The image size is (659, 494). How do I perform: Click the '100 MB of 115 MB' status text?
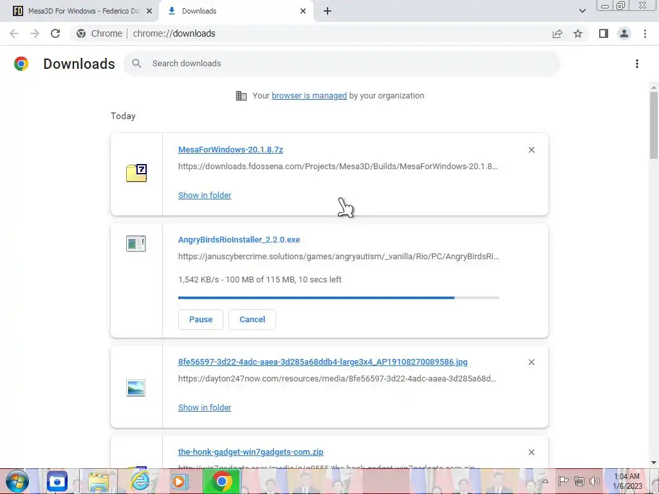point(260,280)
